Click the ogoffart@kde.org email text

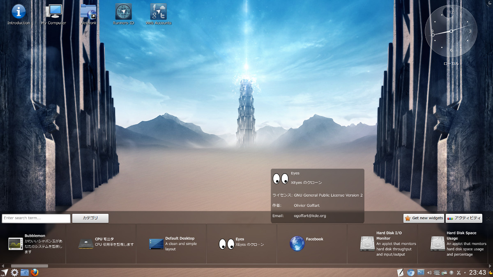(x=310, y=215)
